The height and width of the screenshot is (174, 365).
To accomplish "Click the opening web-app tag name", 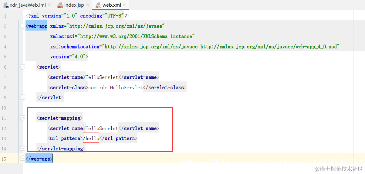I will tap(38, 26).
